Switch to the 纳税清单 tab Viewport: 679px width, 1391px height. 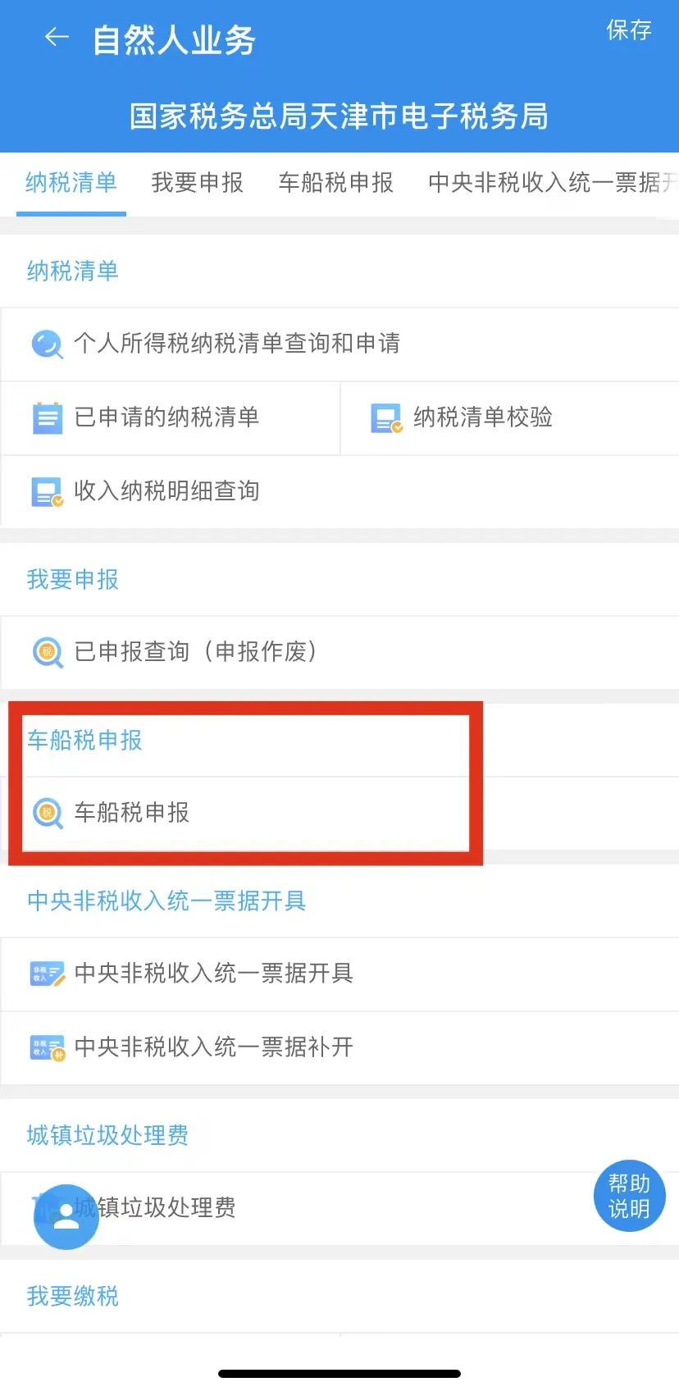pyautogui.click(x=71, y=182)
